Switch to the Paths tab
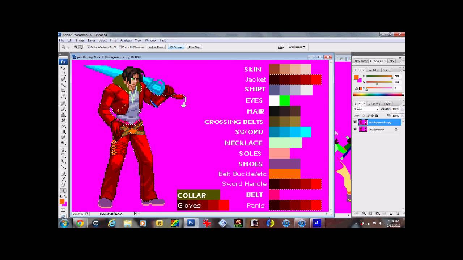The image size is (463, 260). click(x=387, y=104)
